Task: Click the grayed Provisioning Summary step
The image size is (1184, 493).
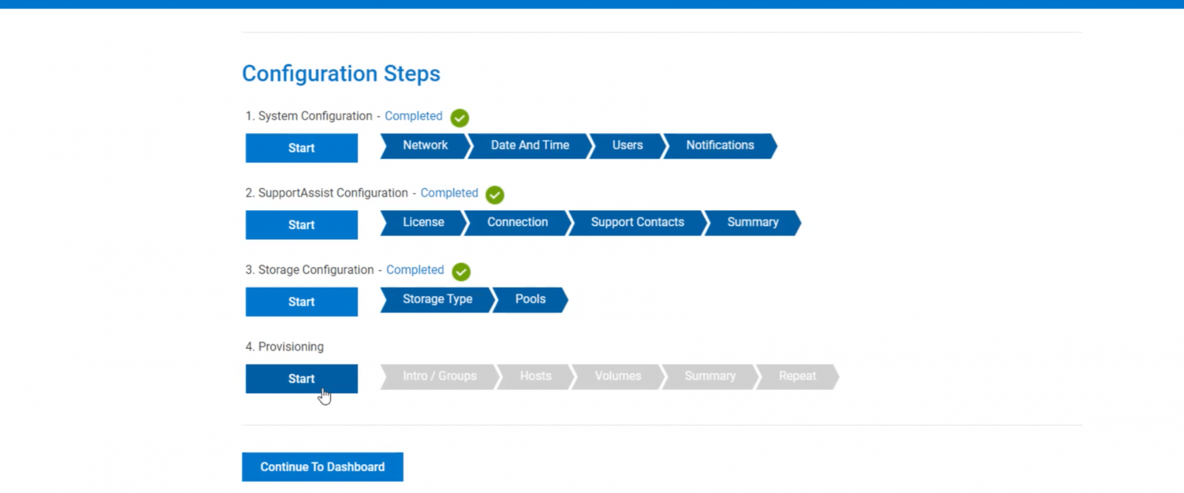Action: pos(710,377)
